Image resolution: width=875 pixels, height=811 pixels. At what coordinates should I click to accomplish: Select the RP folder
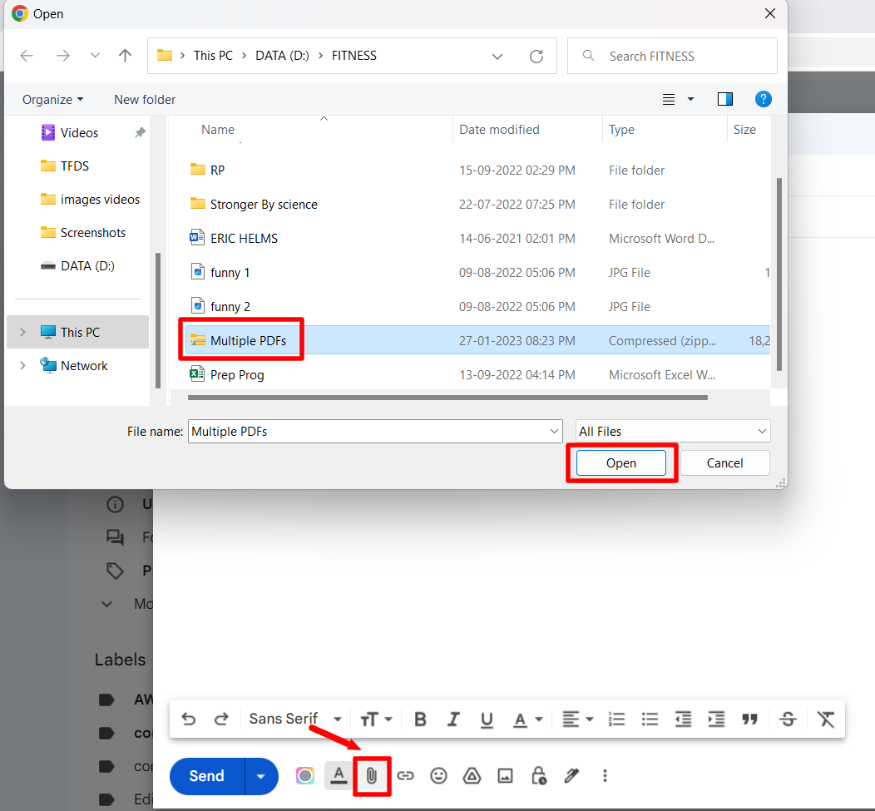point(218,171)
